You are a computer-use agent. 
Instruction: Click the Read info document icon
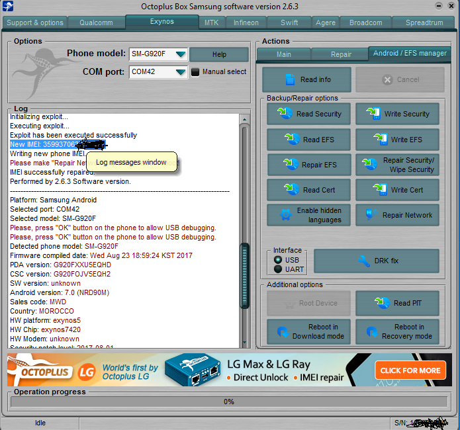(x=290, y=79)
